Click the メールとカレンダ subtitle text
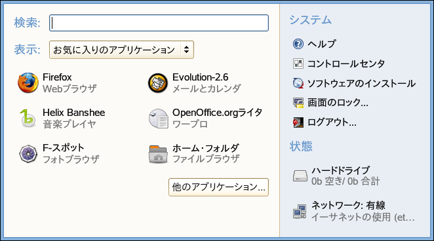Image resolution: width=434 pixels, height=241 pixels. (x=207, y=88)
